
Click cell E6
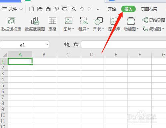(116, 91)
